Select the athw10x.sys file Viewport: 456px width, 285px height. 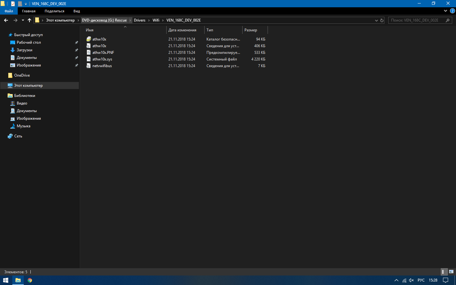pyautogui.click(x=102, y=59)
